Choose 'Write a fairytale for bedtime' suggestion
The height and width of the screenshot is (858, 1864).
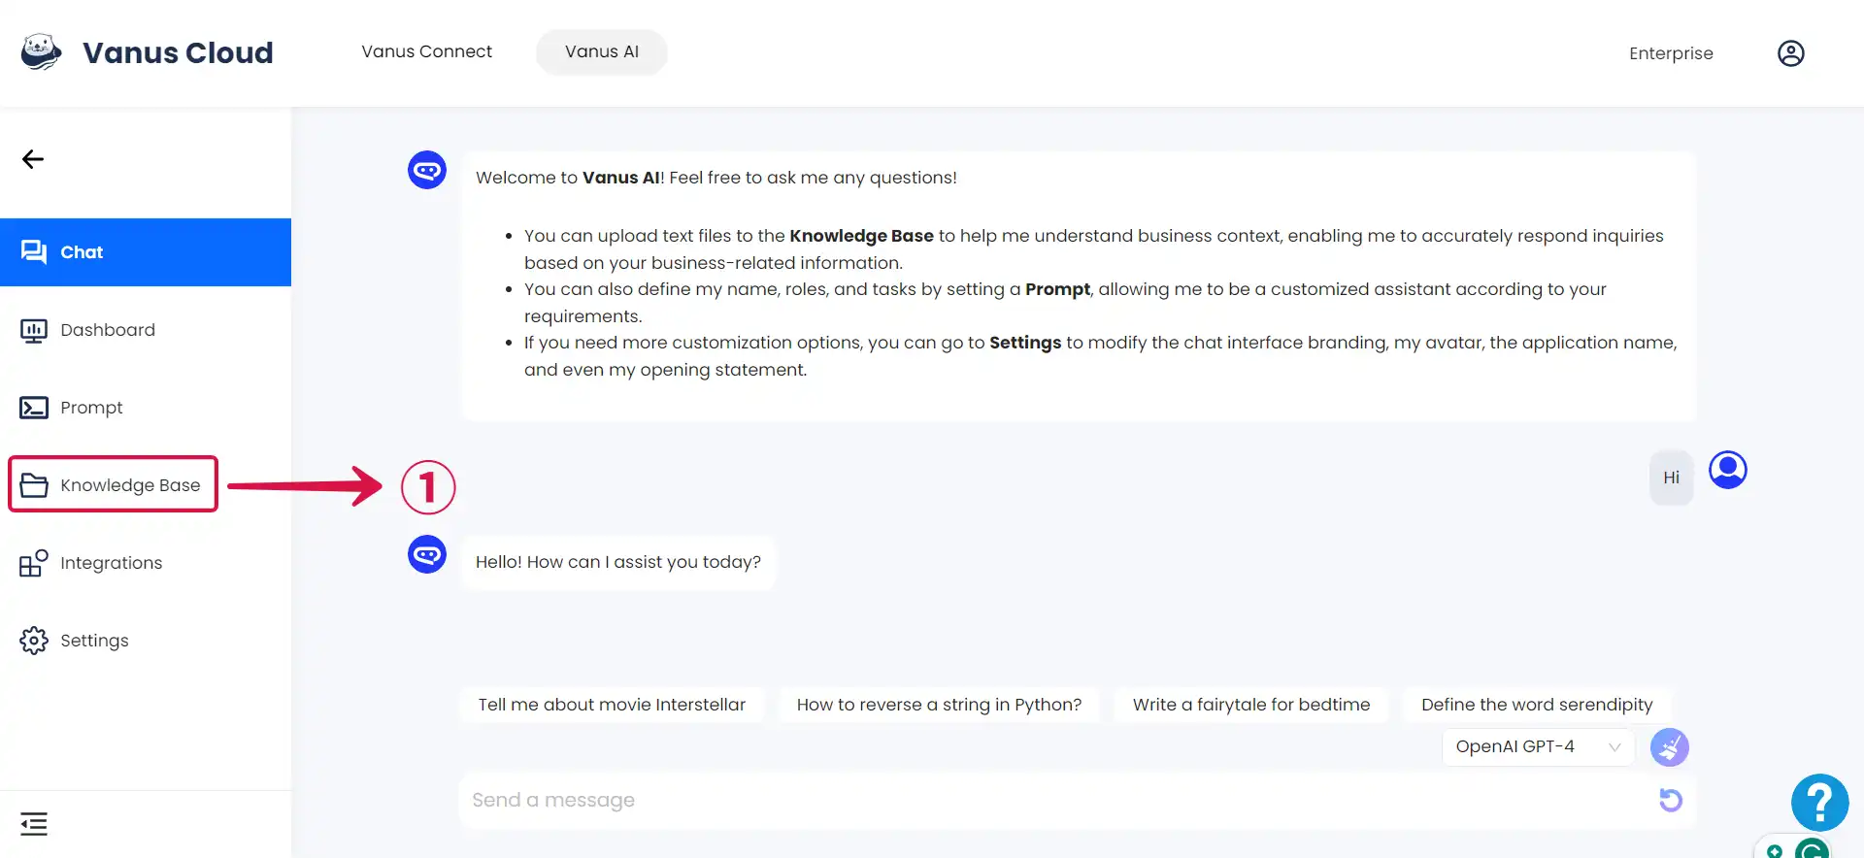1251,705
